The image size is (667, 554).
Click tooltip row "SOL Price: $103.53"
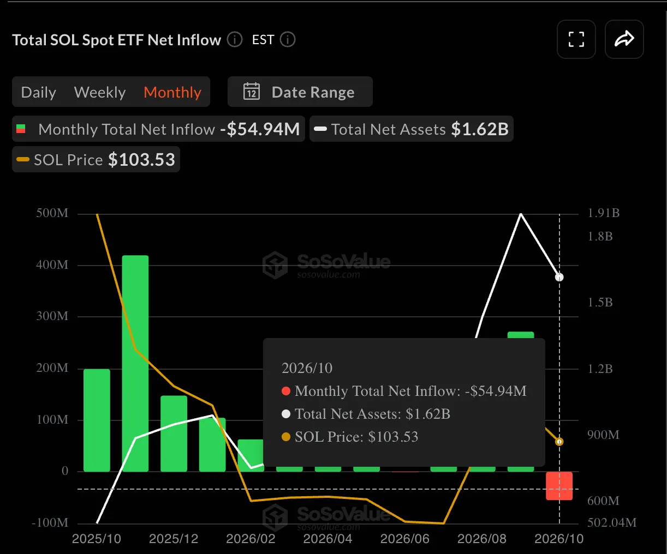click(350, 437)
